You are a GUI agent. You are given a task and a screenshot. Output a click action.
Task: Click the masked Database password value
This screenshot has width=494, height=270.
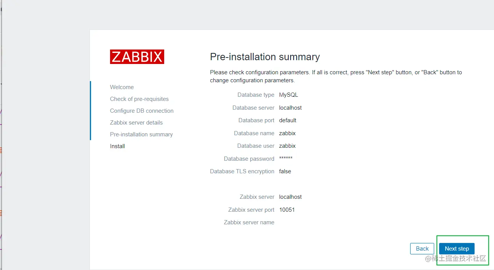pyautogui.click(x=286, y=158)
